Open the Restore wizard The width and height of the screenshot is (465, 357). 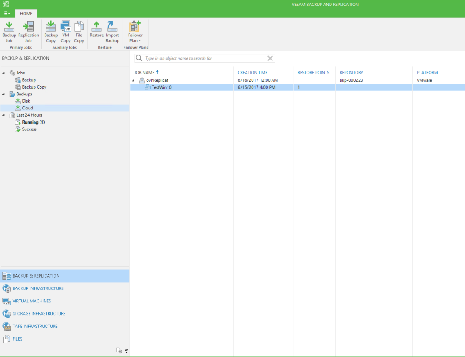(97, 30)
